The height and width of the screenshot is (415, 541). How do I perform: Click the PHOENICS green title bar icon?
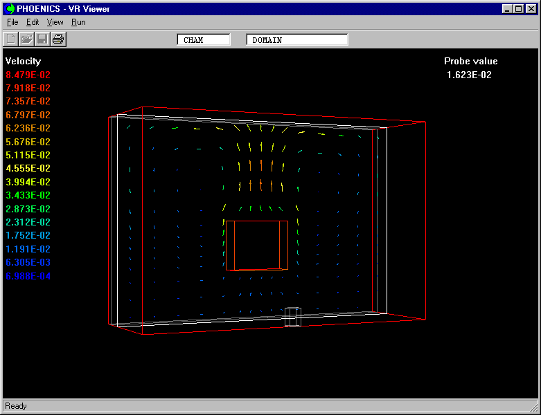[10, 9]
